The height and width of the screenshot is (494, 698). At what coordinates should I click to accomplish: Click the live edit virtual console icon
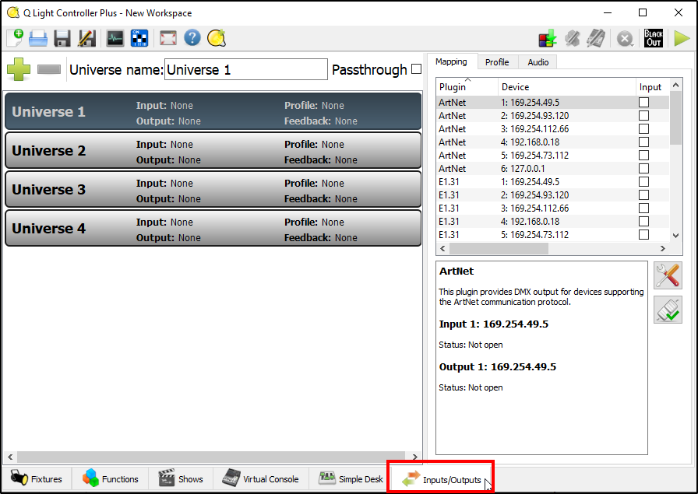click(596, 39)
